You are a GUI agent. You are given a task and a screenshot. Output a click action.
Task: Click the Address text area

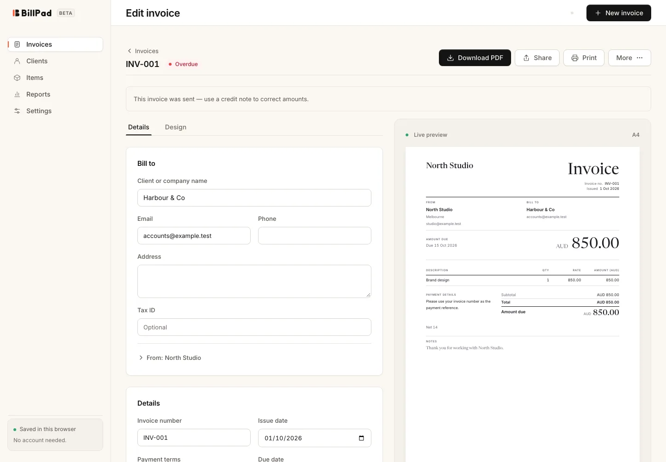point(254,281)
